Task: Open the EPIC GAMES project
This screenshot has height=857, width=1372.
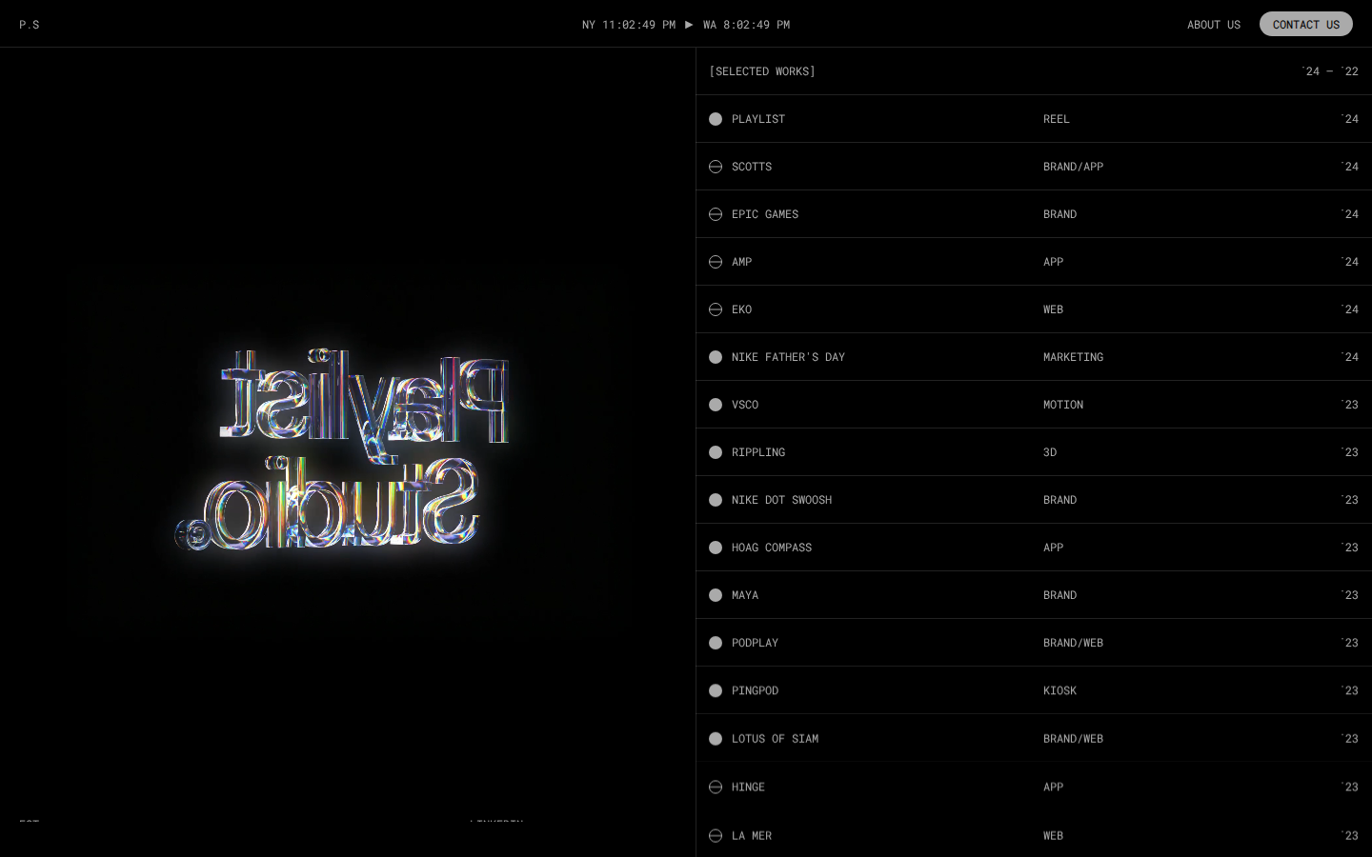Action: [x=1034, y=214]
